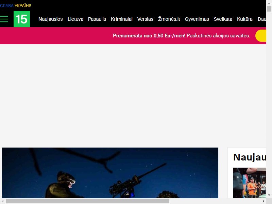Viewport: 272px width, 204px height.
Task: Open the sidebar thumbnail of man in orange shirt
Action: click(x=250, y=183)
